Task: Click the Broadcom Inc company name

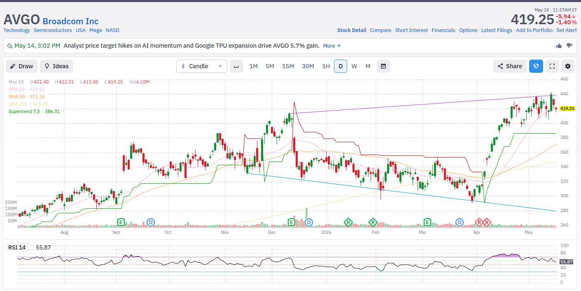Action: tap(71, 21)
